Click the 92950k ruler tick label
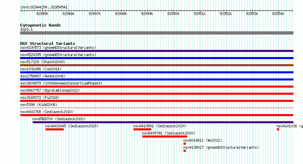 click(173, 14)
